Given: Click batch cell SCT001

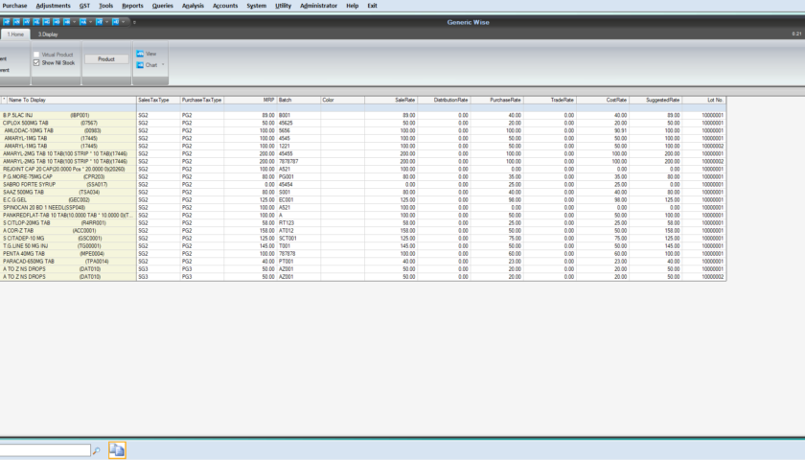Looking at the screenshot, I should pyautogui.click(x=298, y=239).
